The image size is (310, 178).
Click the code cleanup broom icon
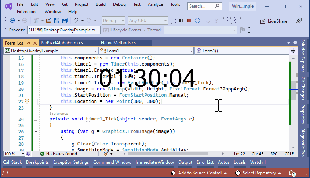(x=106, y=153)
